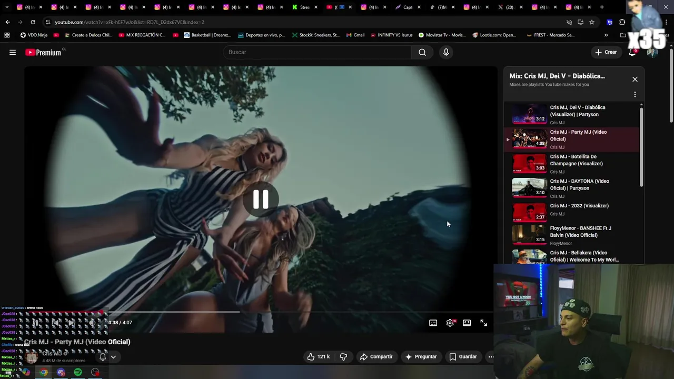Click the Preguntar button
The width and height of the screenshot is (674, 379).
420,356
